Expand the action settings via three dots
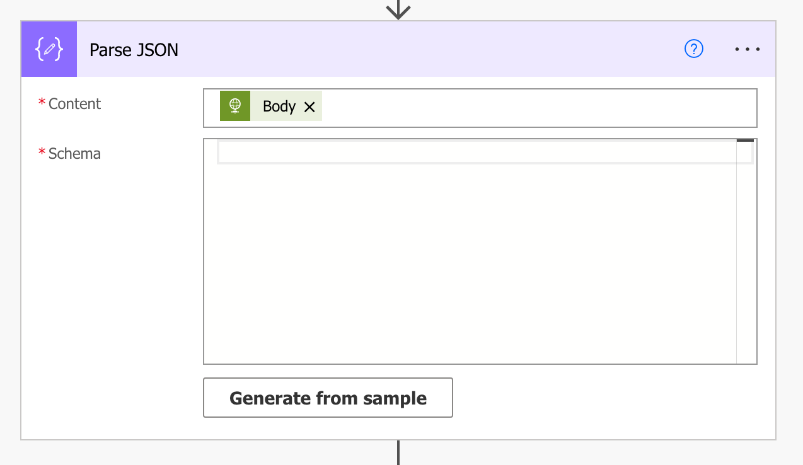 tap(747, 49)
